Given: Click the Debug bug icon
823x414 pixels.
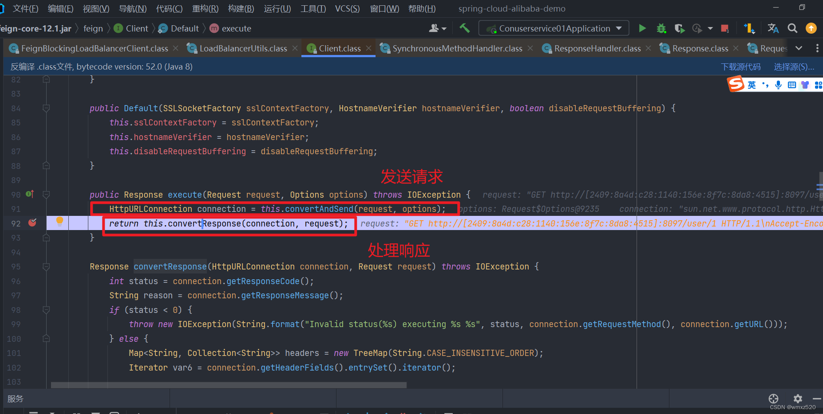Looking at the screenshot, I should [661, 28].
